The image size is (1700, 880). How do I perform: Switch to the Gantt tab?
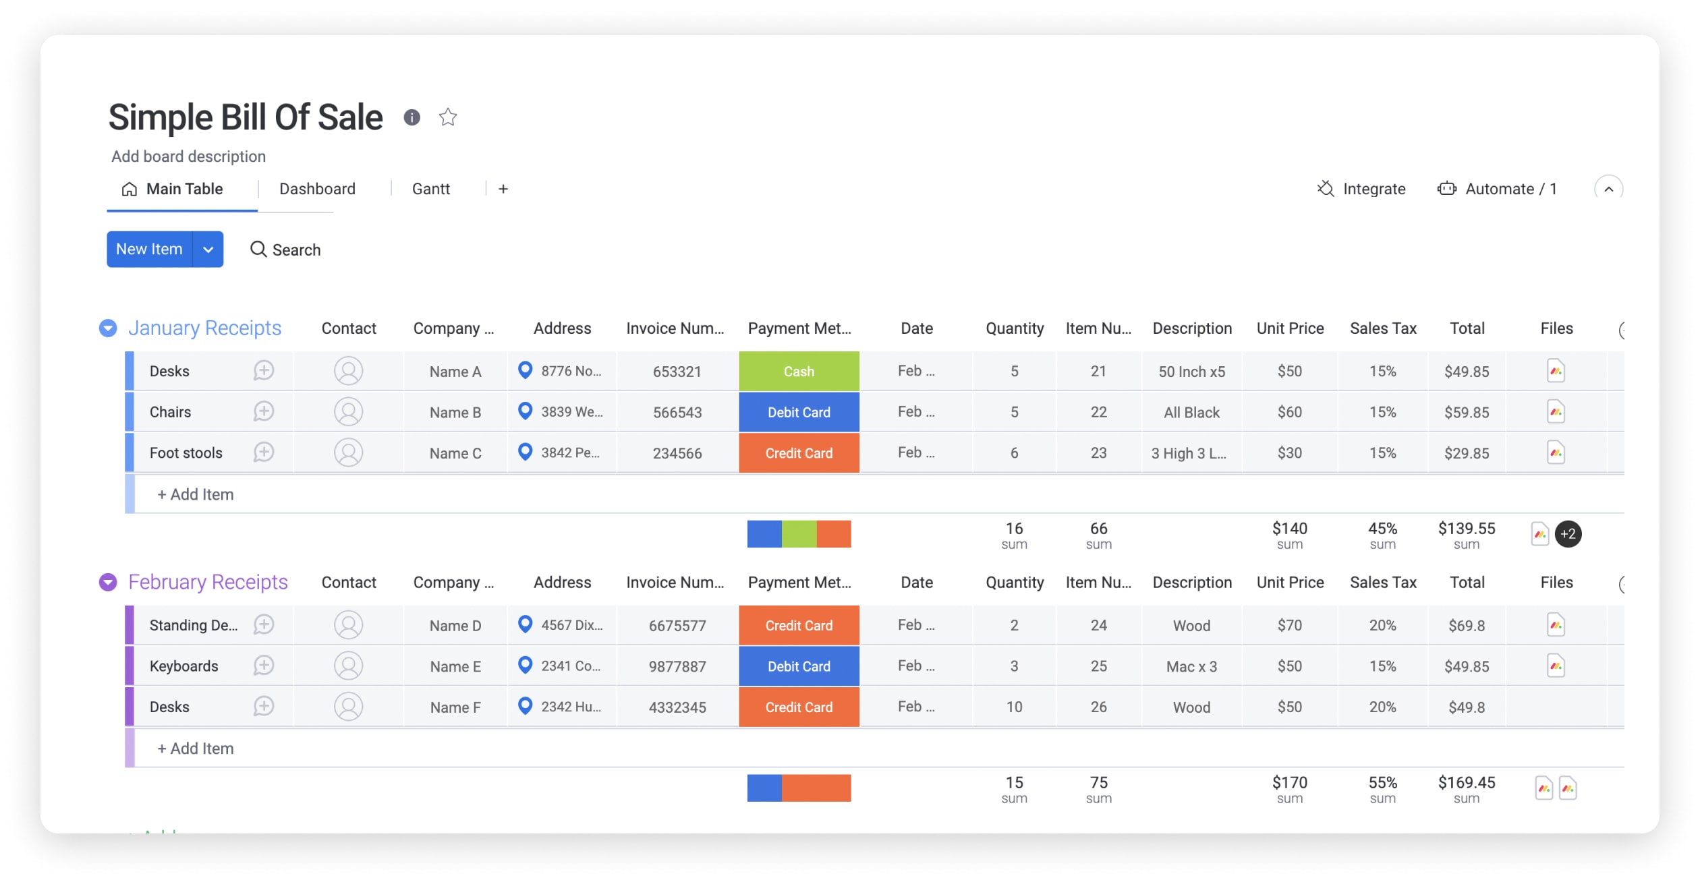[x=430, y=189]
